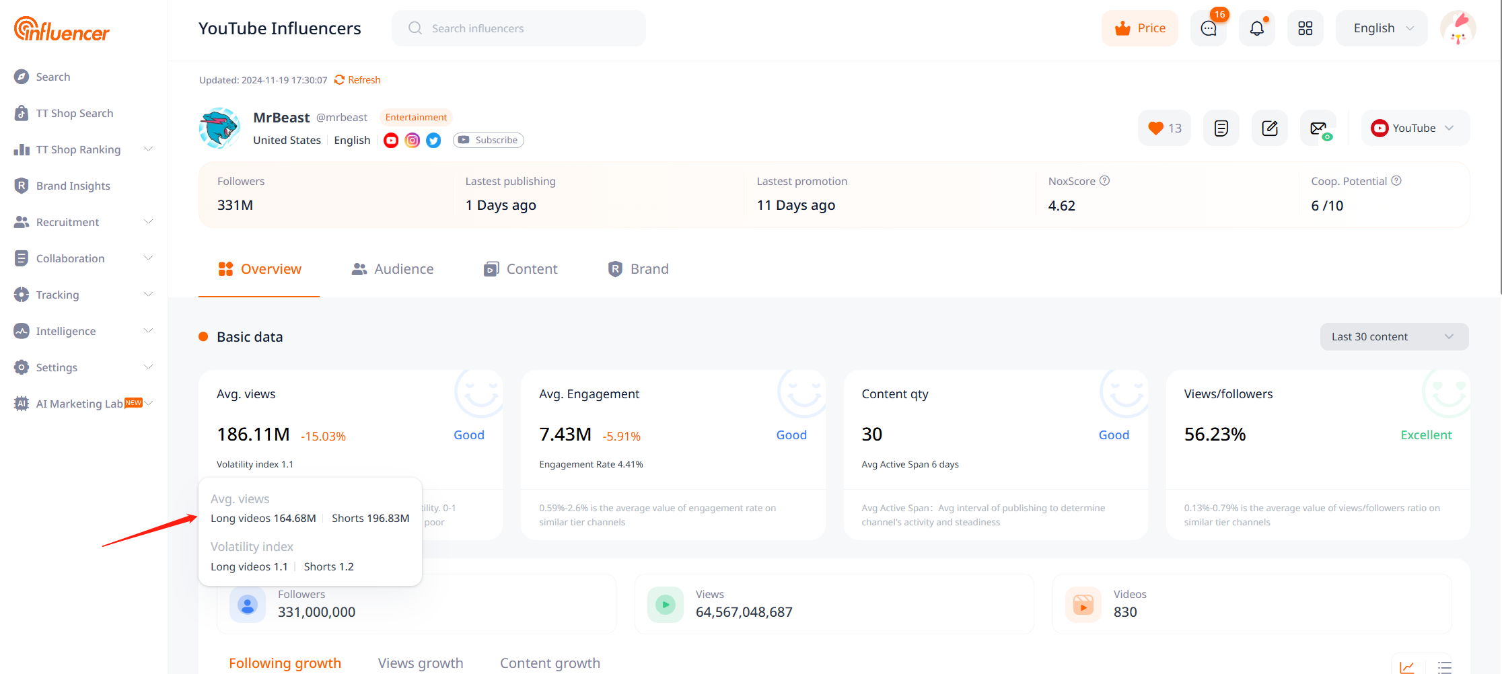This screenshot has height=674, width=1502.
Task: Switch to list view icon
Action: pos(1444,667)
